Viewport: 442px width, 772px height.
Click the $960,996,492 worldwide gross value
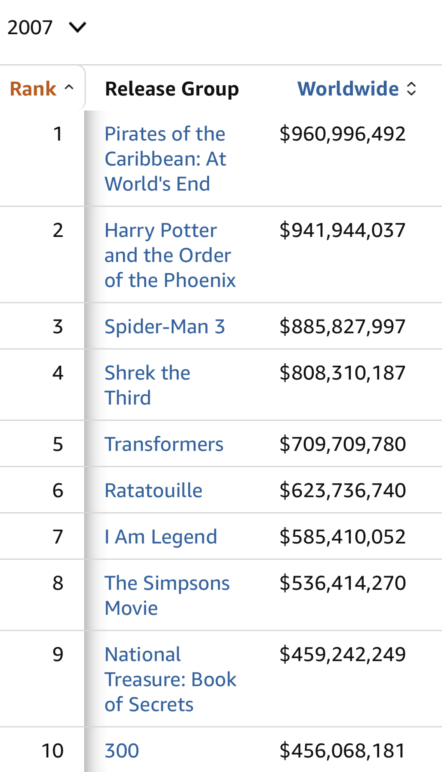coord(342,134)
